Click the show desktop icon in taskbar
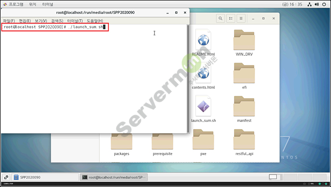Screen dimensions: 331x187 coord(6,177)
